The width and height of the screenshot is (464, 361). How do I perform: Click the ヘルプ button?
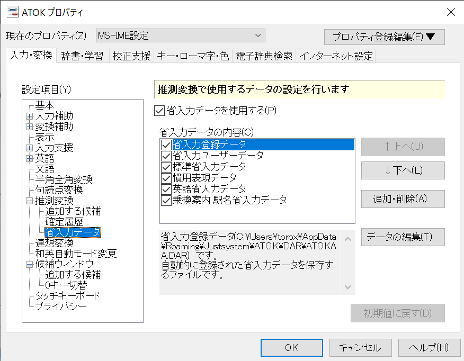click(x=429, y=348)
